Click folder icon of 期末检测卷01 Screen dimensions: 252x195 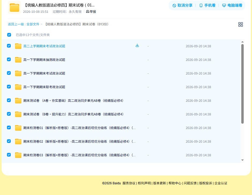point(18,128)
